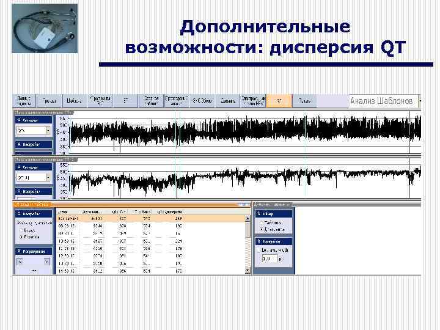Viewport: 440px width, 330px height.
Task: Sort by the QTc Макс column header
Action: pyautogui.click(x=141, y=212)
